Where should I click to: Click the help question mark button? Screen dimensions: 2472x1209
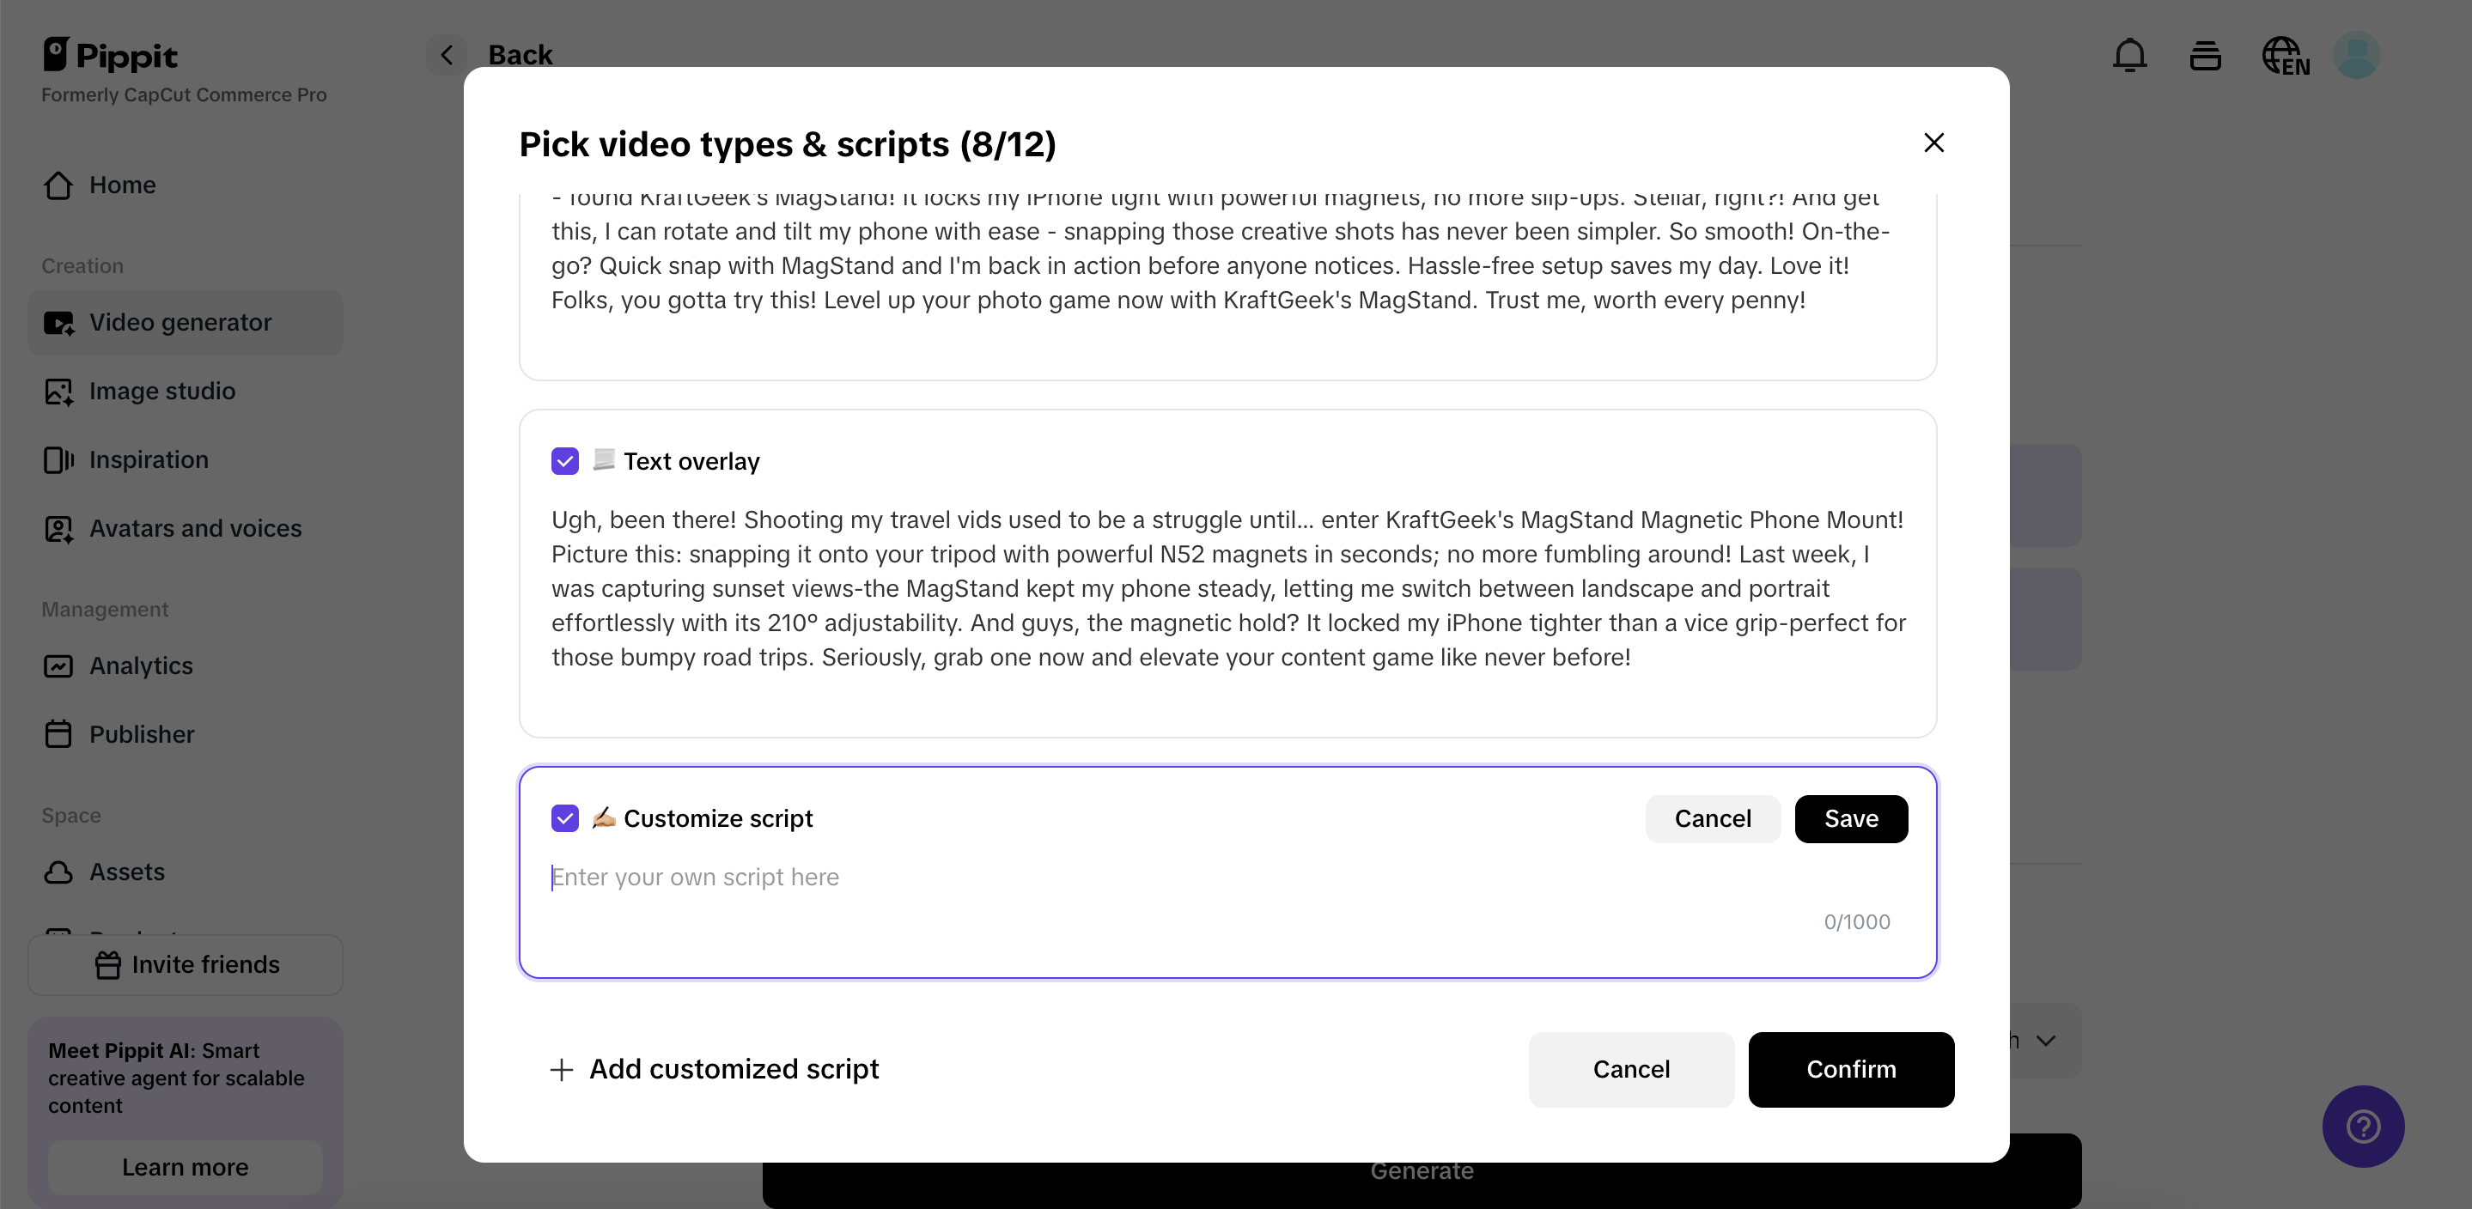[x=2362, y=1126]
